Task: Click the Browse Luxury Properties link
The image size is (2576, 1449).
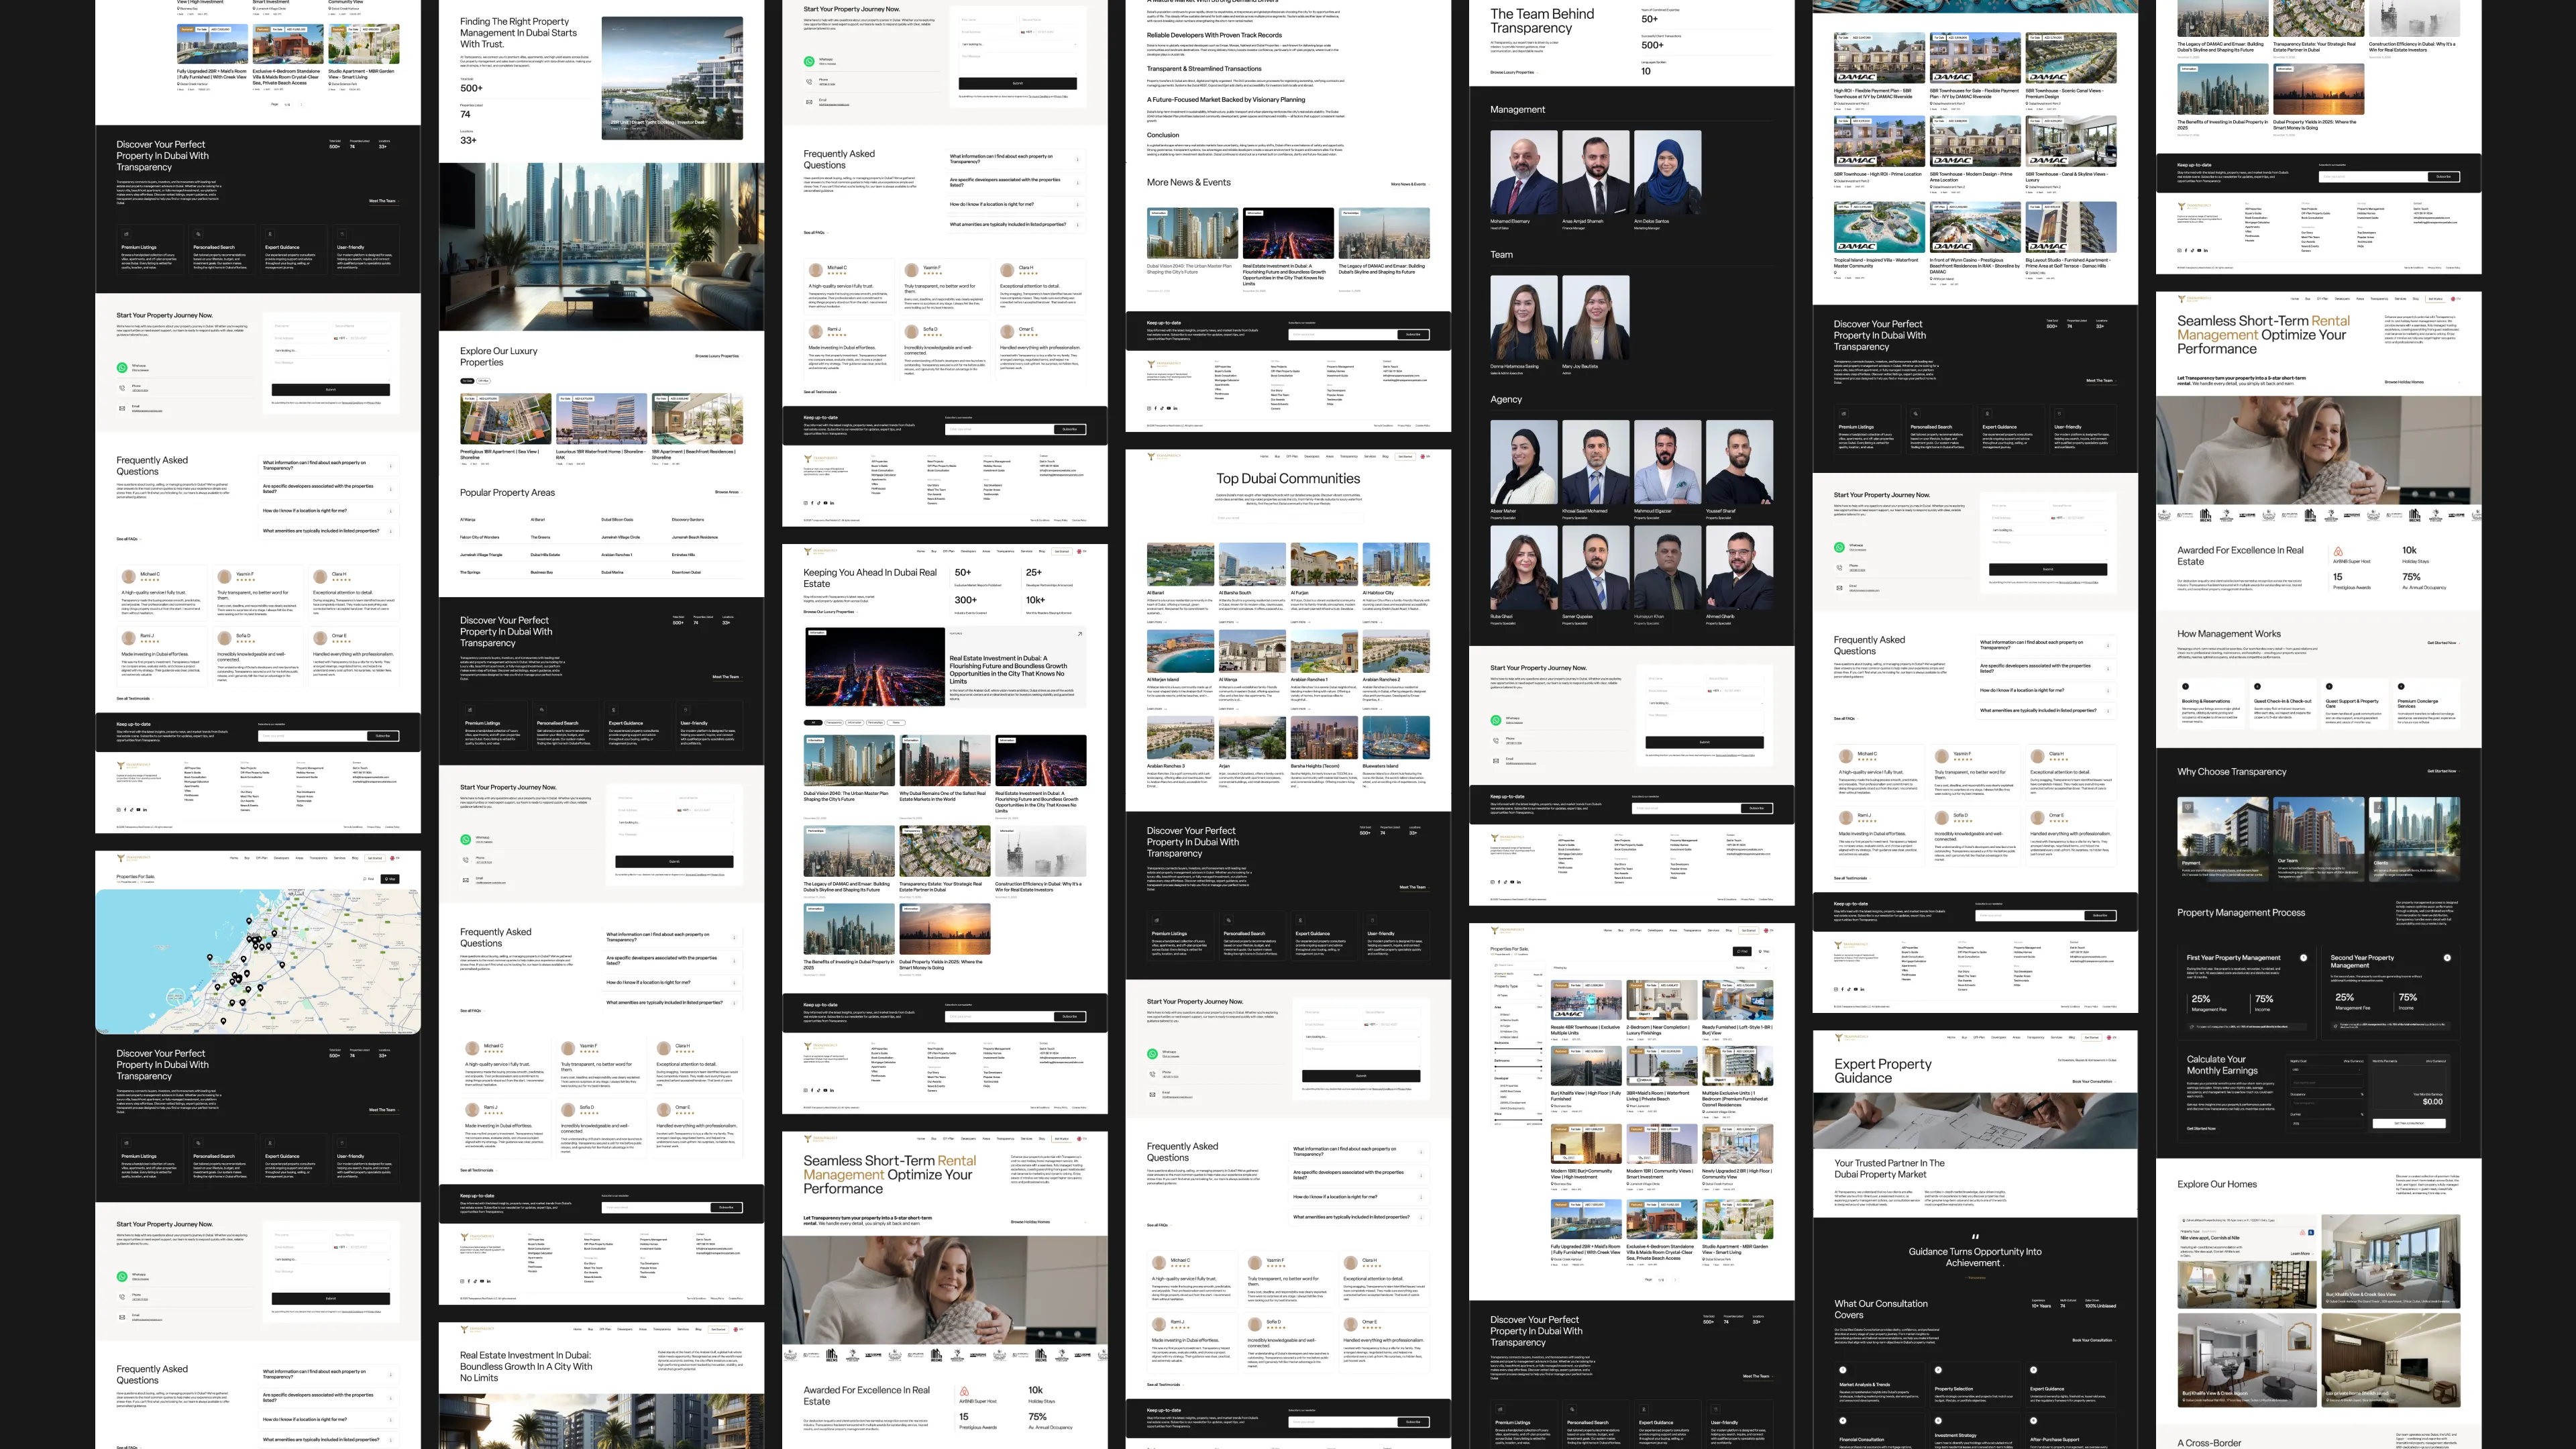Action: coord(718,356)
